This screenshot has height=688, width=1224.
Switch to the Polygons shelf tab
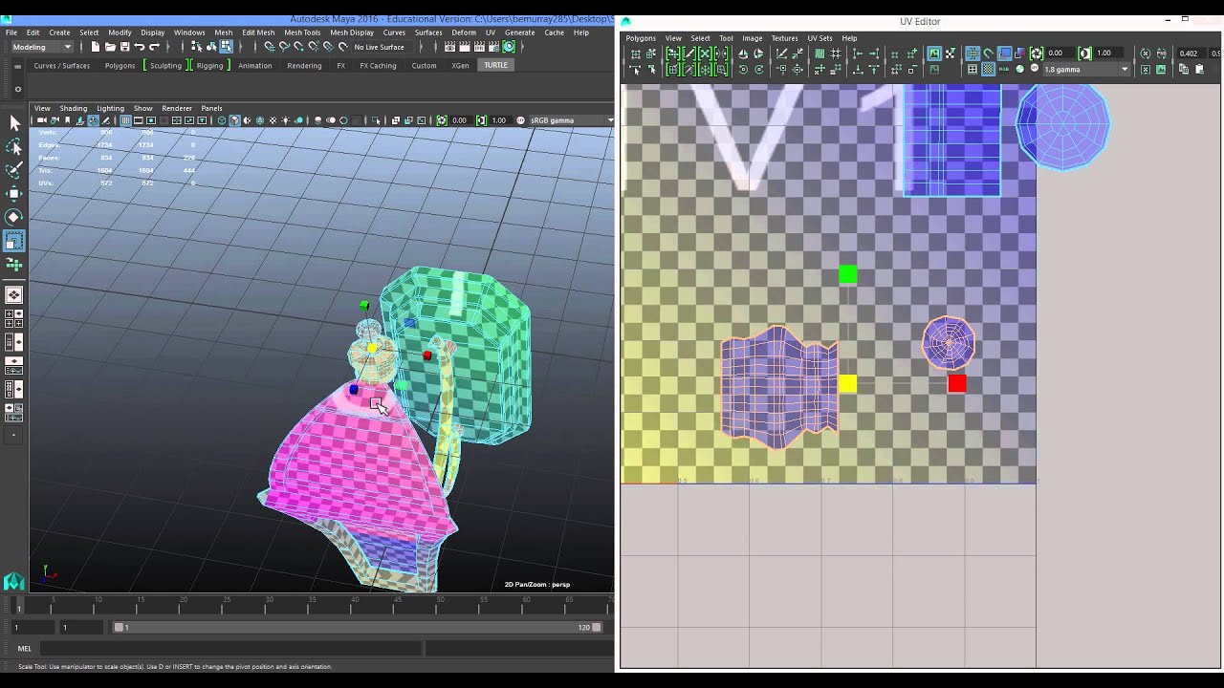coord(120,65)
